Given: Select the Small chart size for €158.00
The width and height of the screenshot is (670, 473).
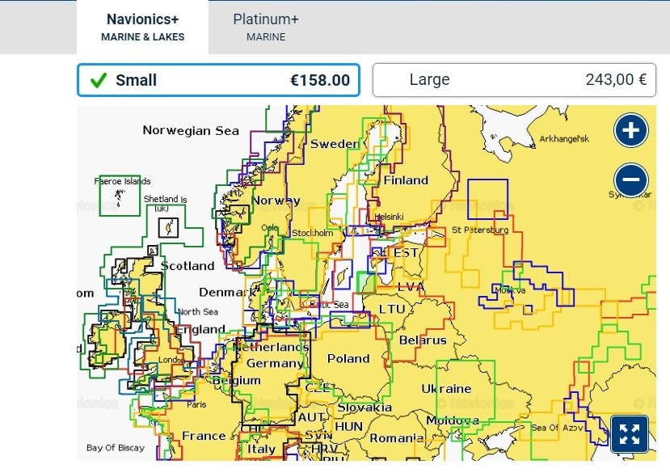Looking at the screenshot, I should [217, 80].
